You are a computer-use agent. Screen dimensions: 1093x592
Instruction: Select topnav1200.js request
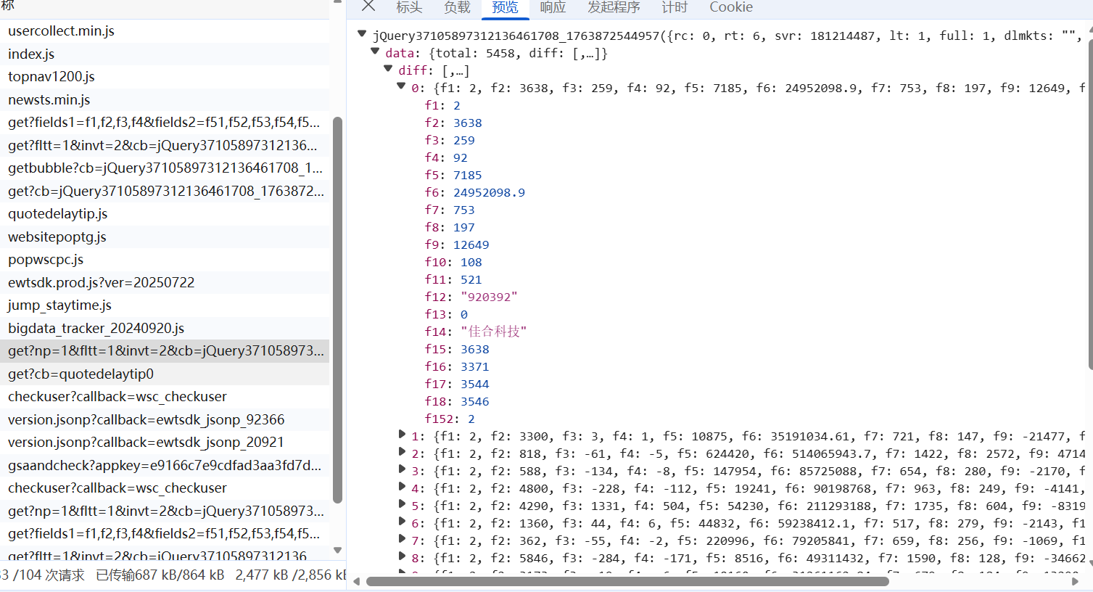pyautogui.click(x=165, y=77)
